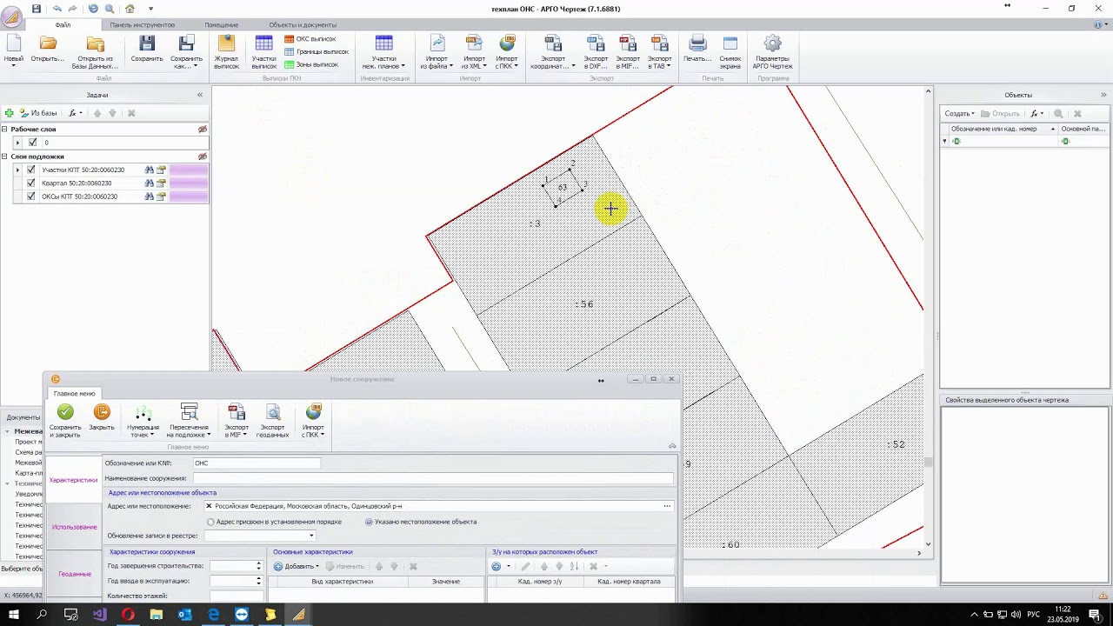This screenshot has width=1113, height=626.
Task: Click the Печать printer icon
Action: (697, 43)
